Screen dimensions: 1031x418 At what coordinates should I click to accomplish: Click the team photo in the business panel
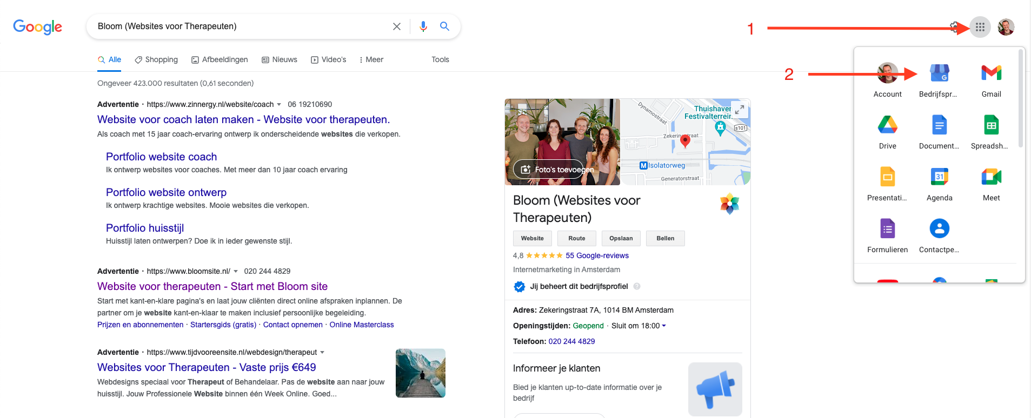pyautogui.click(x=562, y=141)
